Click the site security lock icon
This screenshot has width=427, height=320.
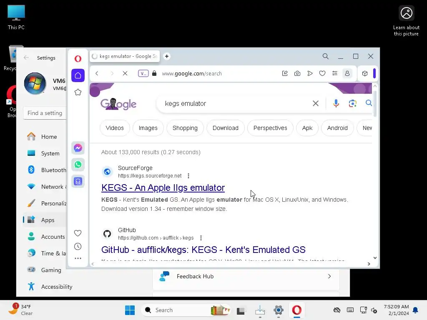tap(154, 73)
